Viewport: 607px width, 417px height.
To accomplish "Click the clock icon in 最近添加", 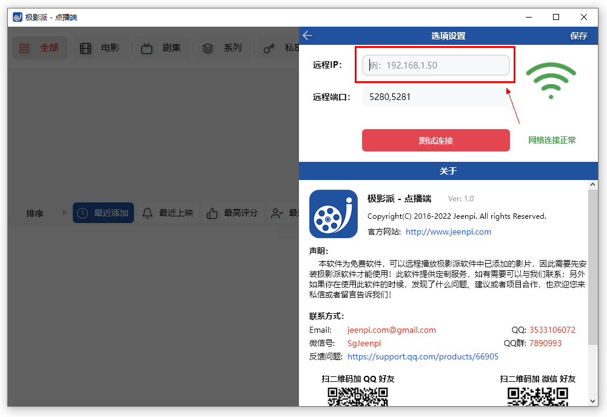I will [x=82, y=213].
